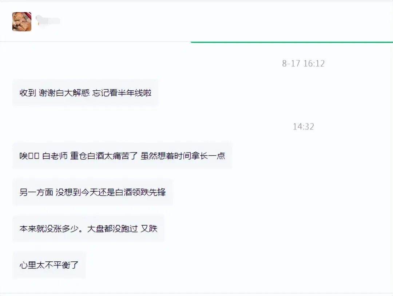Open the sender's avatar picture
The height and width of the screenshot is (296, 393).
coord(22,22)
